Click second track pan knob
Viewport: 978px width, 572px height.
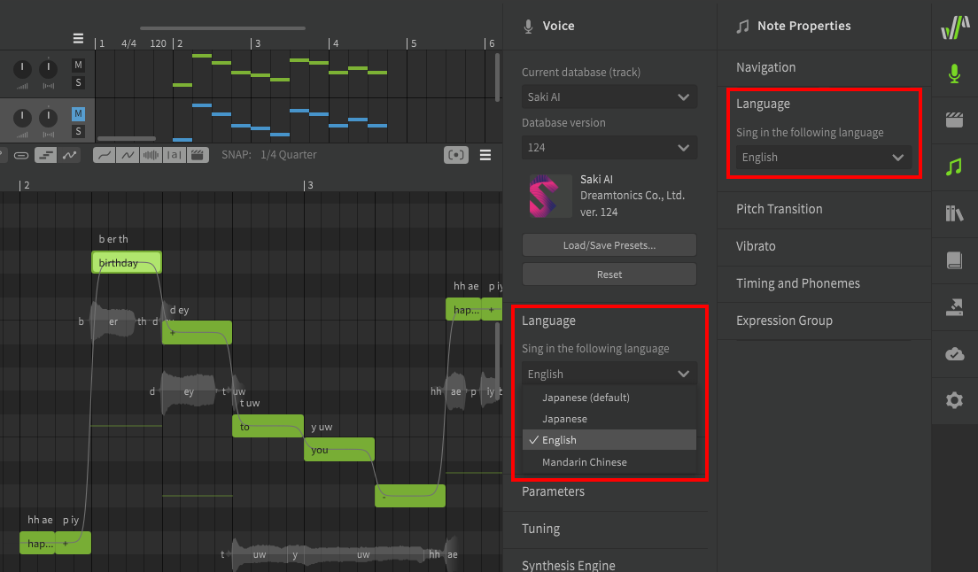48,117
